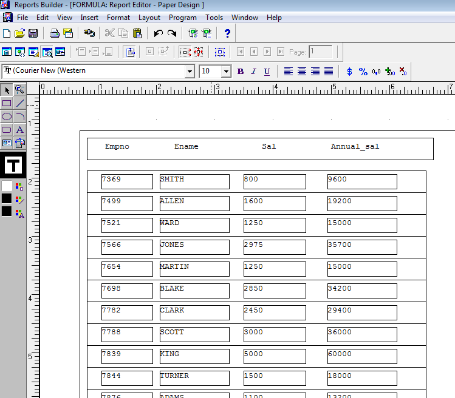This screenshot has width=455, height=398.
Task: Select the Magnify tool
Action: [x=19, y=90]
